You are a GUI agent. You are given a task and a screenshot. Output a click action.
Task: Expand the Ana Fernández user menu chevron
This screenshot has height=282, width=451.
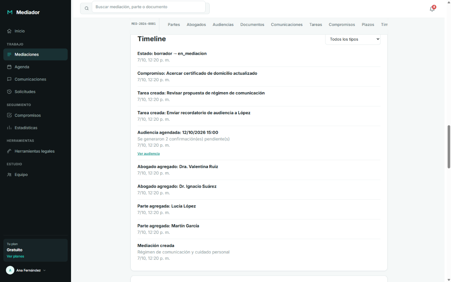click(44, 270)
